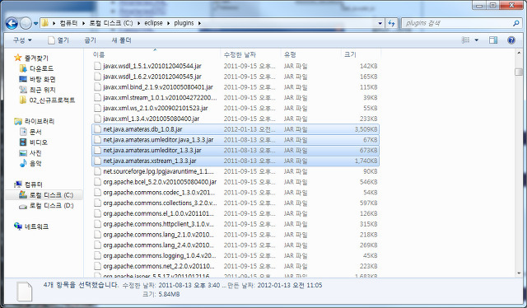
Task: Open the recent locations dropdown arrow
Action: [35, 24]
